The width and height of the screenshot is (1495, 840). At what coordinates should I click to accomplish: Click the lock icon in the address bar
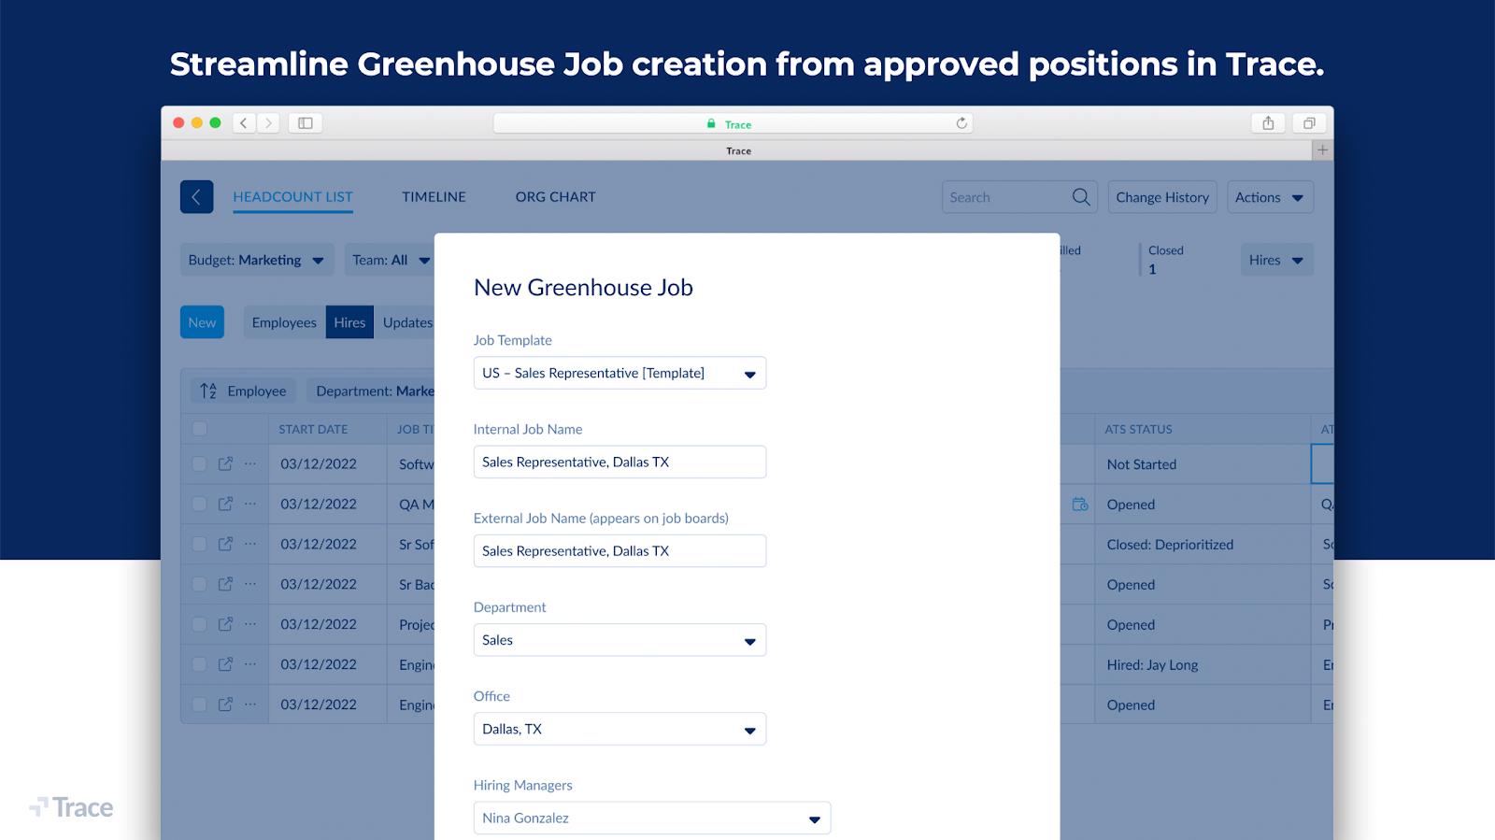[711, 123]
